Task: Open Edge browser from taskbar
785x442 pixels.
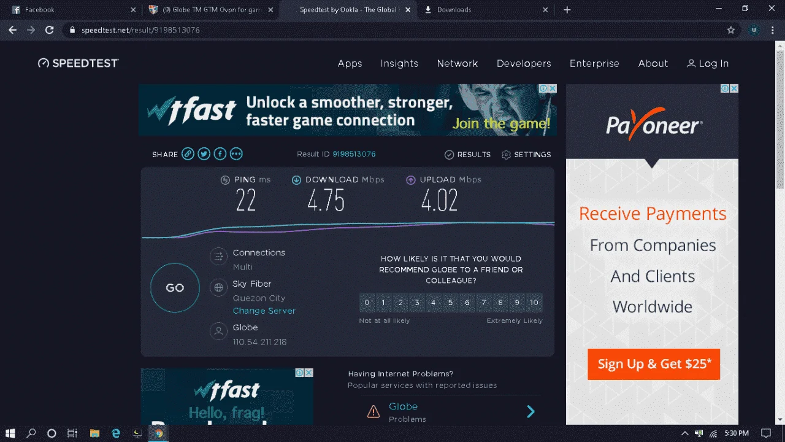Action: coord(115,433)
